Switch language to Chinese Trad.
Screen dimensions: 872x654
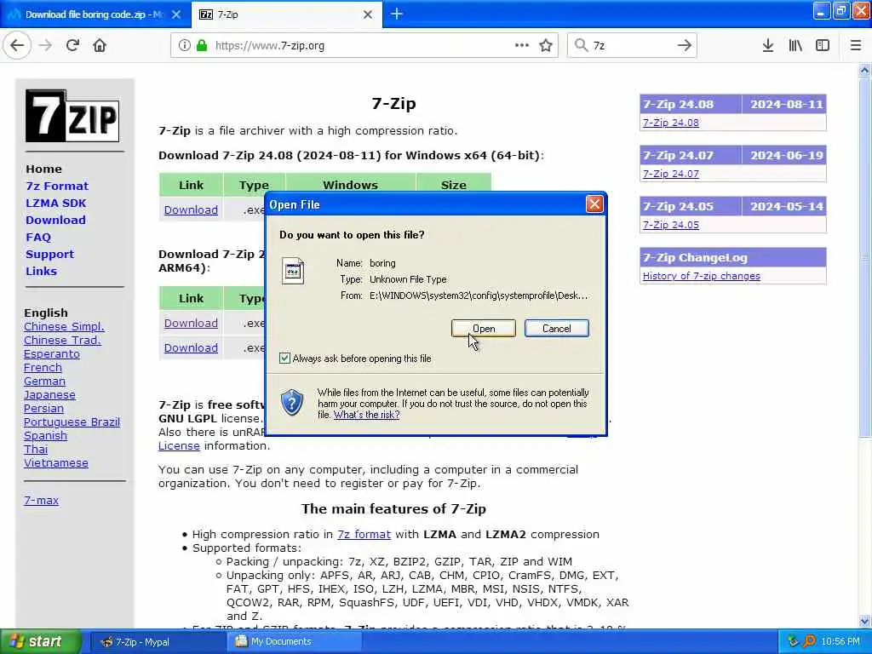click(x=62, y=340)
